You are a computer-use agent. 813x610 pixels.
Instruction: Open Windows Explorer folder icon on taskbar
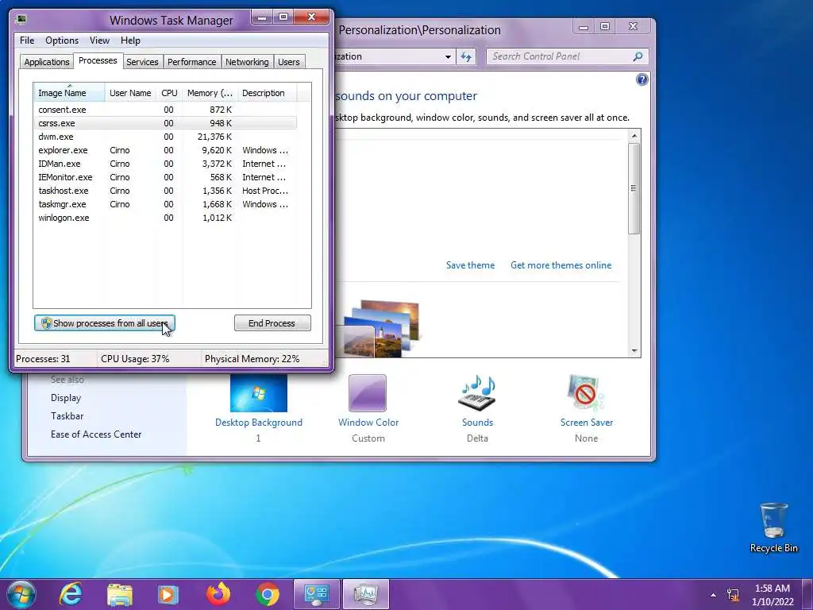click(120, 594)
